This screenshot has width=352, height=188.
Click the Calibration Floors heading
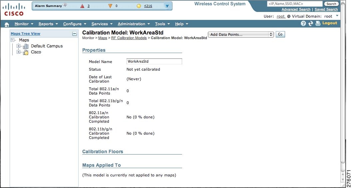point(103,152)
